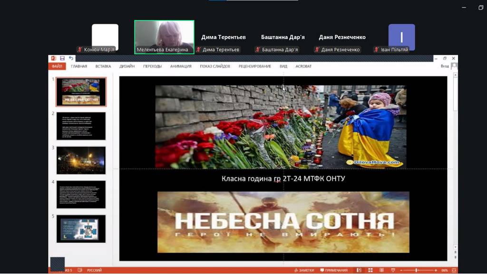Open the ФАЙЛ tab
487x274 pixels.
(57, 67)
